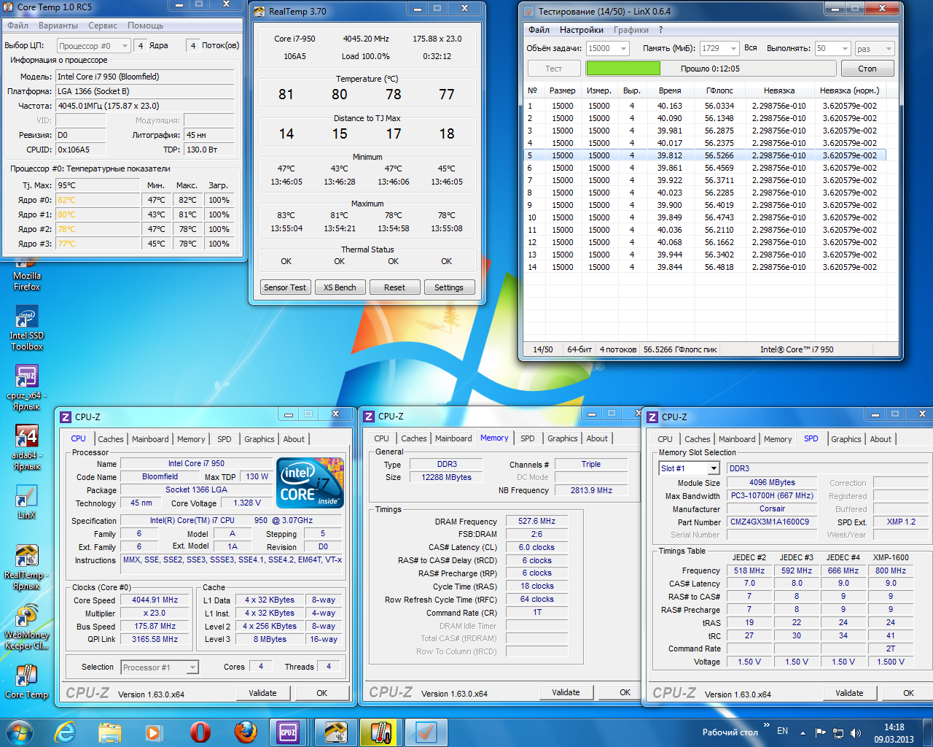Open LinX memory dropdown 1729
Image resolution: width=933 pixels, height=747 pixels.
coord(719,48)
